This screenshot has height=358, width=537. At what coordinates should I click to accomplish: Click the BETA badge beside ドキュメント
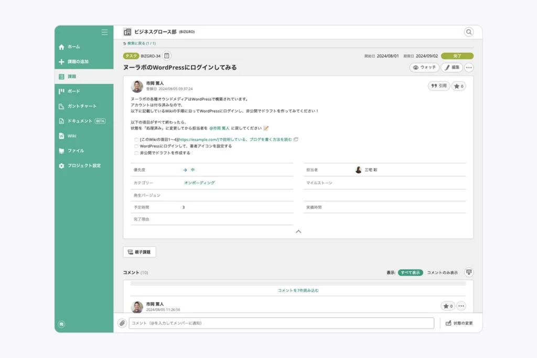(x=100, y=121)
